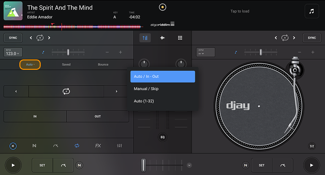The width and height of the screenshot is (325, 175).
Task: Open the jump tool icon in toolbar
Action: tap(55, 146)
